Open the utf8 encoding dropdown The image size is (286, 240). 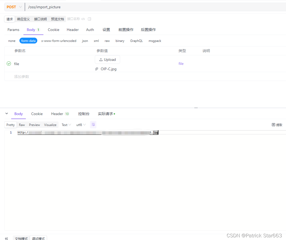tap(81, 124)
